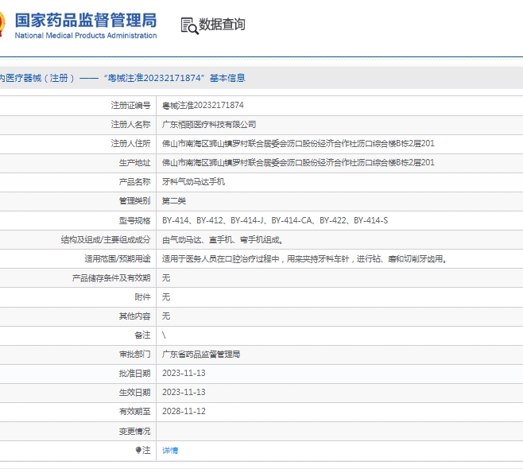Click the 注册人住所 label

[x=130, y=143]
